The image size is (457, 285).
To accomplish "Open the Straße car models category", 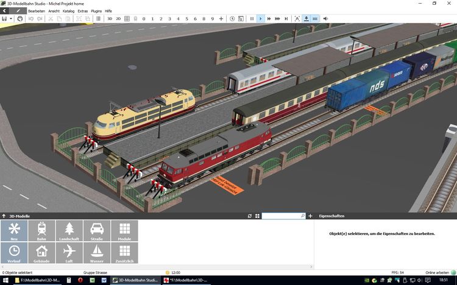I will 96,231.
